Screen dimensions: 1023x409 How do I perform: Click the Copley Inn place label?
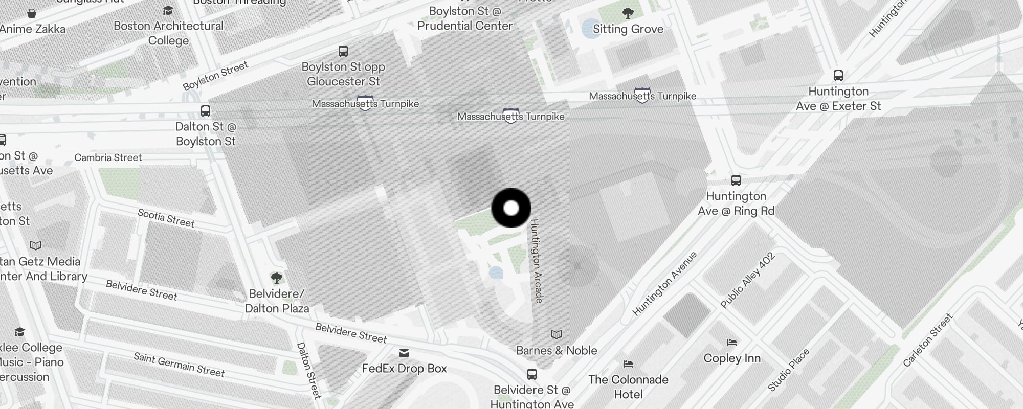click(732, 358)
